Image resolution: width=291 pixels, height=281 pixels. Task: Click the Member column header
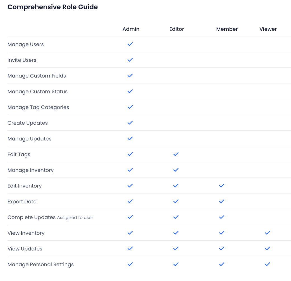coord(227,29)
